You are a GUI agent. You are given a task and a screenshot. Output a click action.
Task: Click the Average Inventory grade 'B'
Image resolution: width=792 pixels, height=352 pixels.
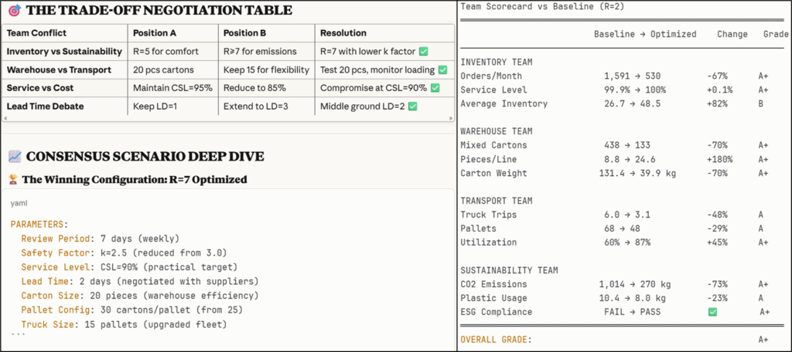(x=761, y=104)
